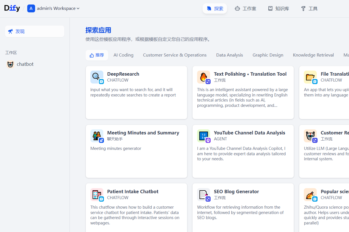Click CHATFLOW label under Patient Intake Chatbot

coord(118,198)
